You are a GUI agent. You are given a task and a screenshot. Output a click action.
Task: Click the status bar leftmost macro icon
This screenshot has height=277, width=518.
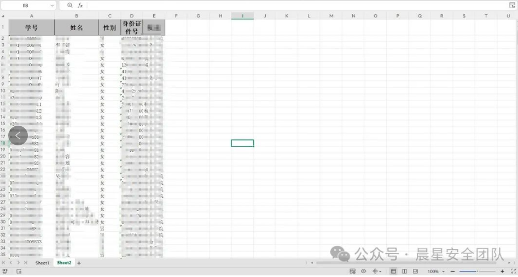tap(5, 272)
